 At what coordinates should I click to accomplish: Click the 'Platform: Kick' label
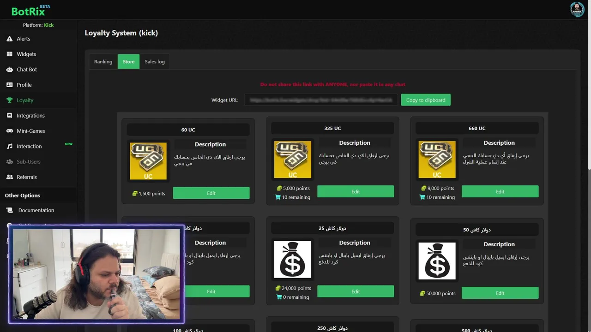(38, 25)
